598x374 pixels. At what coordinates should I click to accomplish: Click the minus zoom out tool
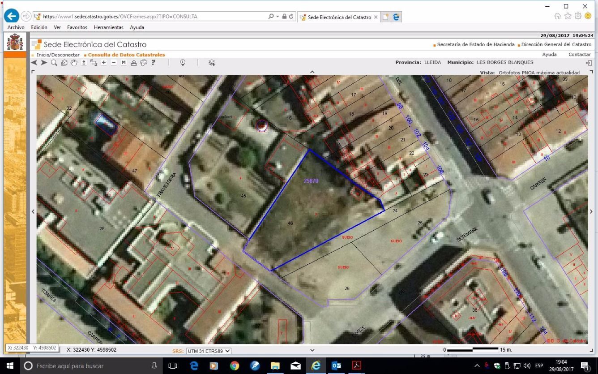click(114, 63)
